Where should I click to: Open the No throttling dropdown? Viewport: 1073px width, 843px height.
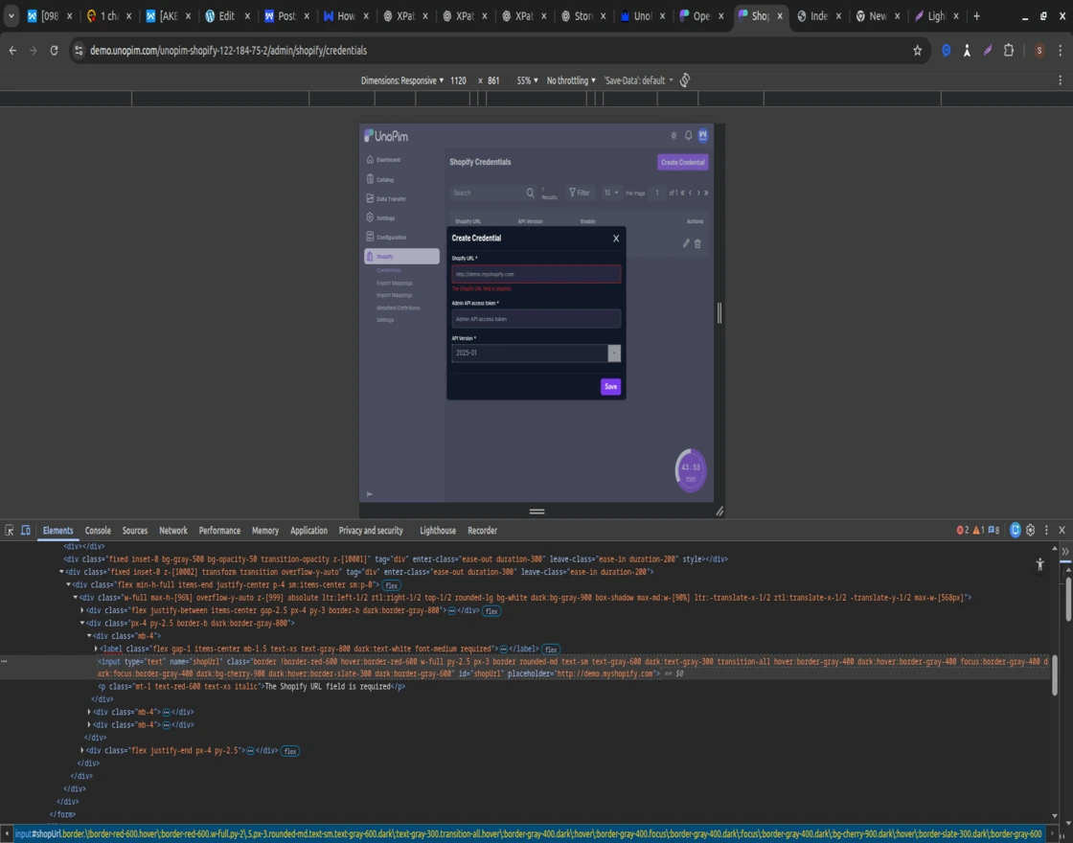point(571,80)
